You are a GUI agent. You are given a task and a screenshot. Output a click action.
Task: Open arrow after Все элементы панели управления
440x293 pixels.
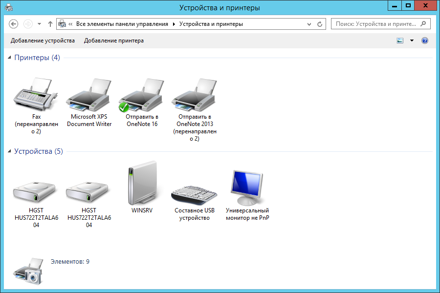(x=174, y=24)
